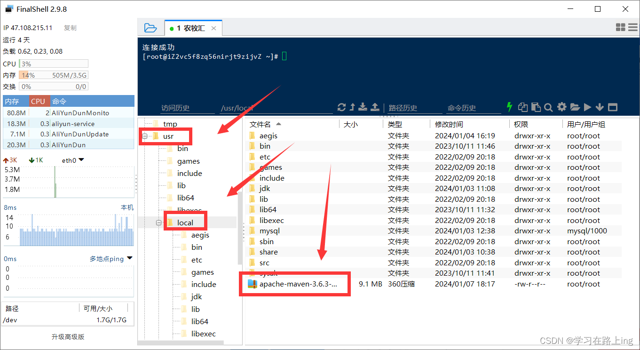Sort files by 大小 column header

click(x=361, y=124)
